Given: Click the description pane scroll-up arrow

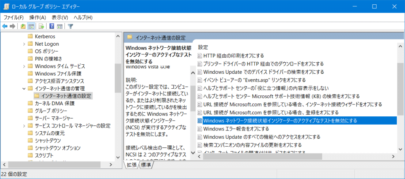Looking at the screenshot, I should tap(193, 73).
